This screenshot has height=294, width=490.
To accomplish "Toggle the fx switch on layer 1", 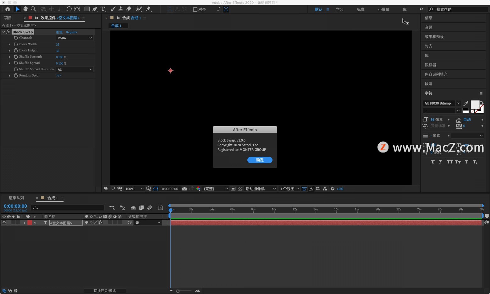I will point(101,222).
